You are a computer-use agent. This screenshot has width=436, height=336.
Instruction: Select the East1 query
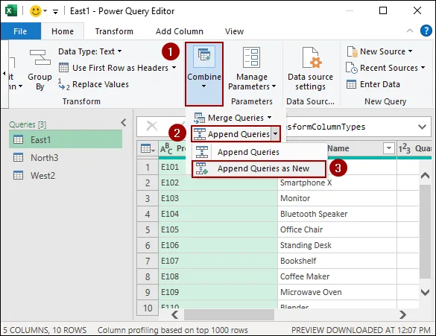tap(66, 139)
